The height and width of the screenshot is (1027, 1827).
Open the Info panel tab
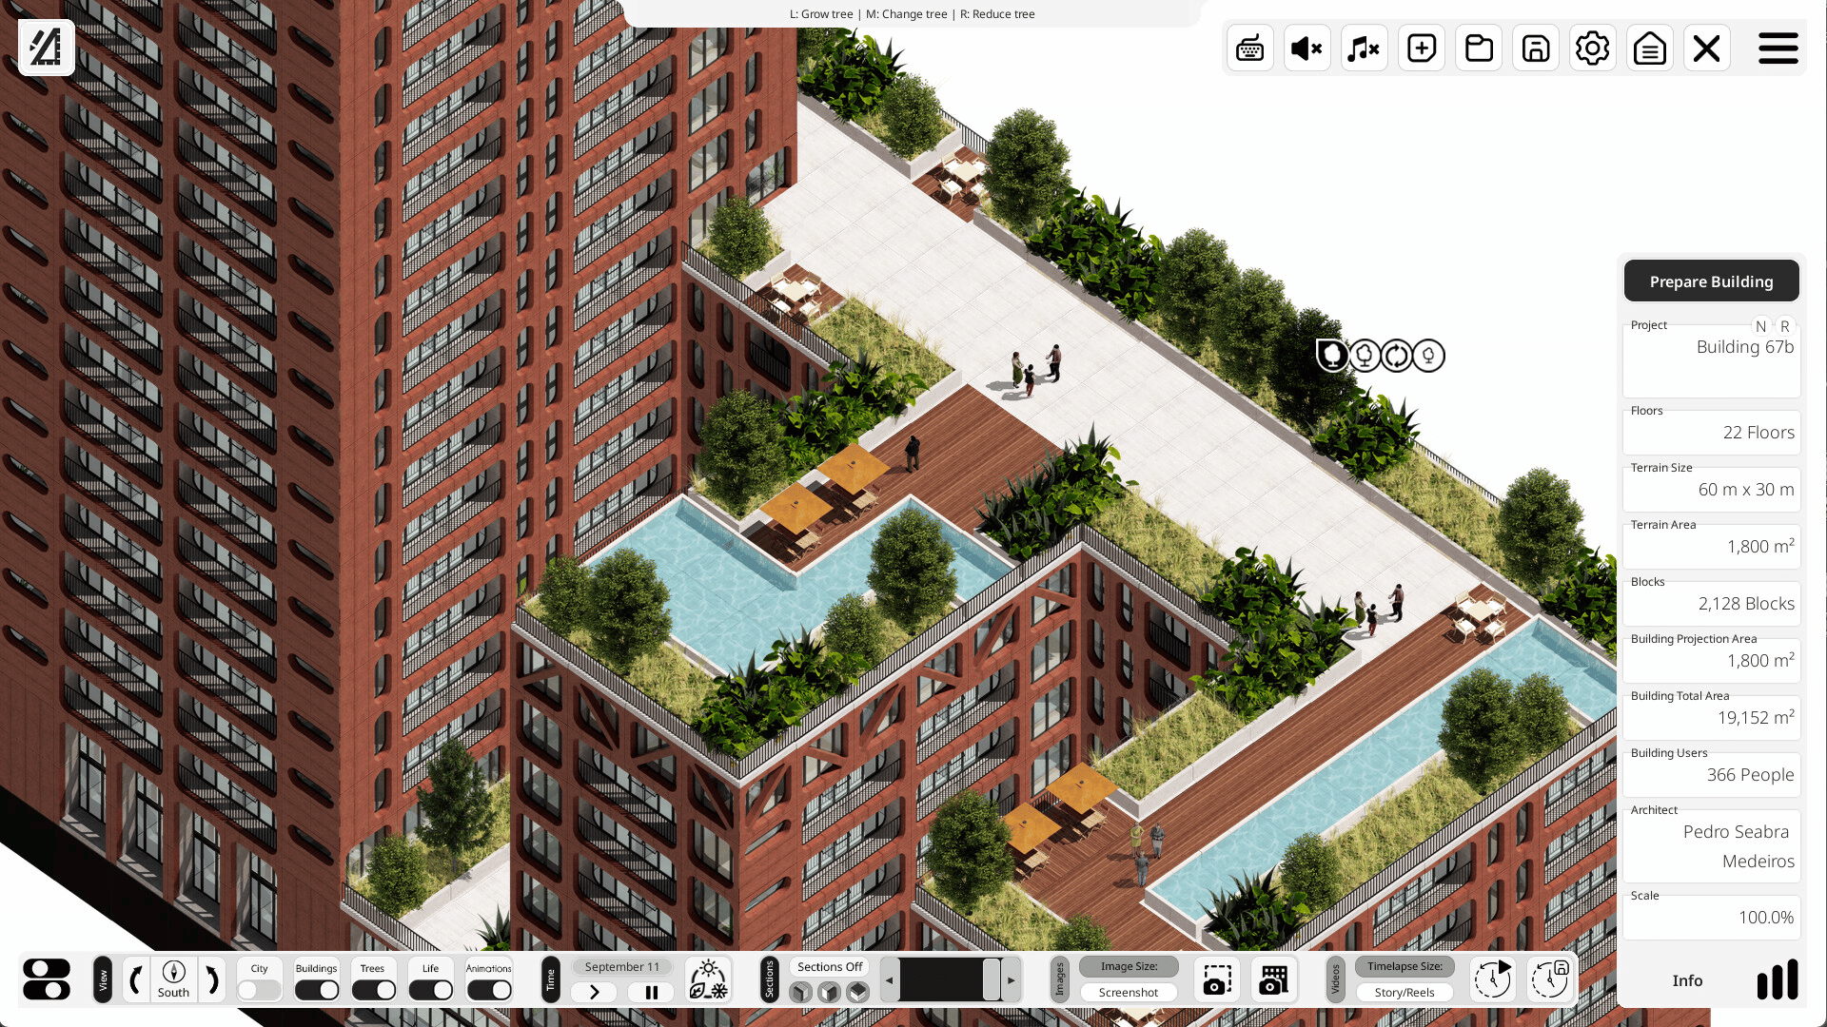(1686, 980)
